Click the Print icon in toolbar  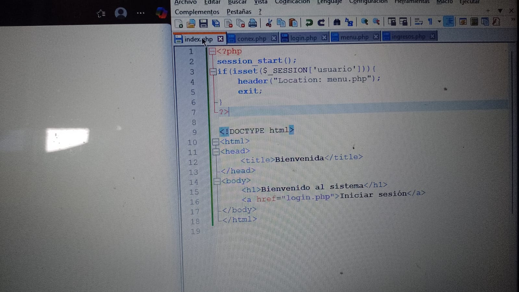click(253, 23)
